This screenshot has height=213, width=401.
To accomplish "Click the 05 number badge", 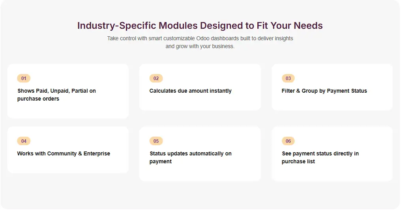I will click(x=156, y=141).
